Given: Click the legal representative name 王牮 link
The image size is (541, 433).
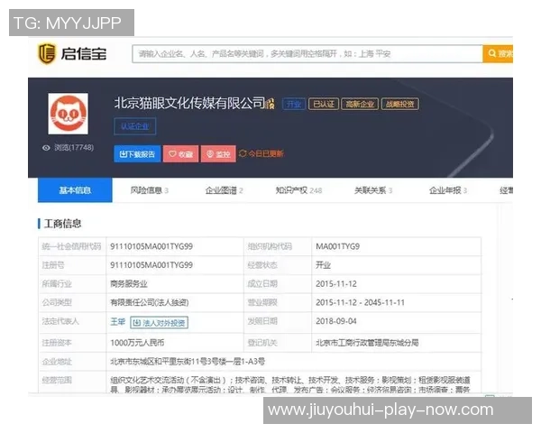Looking at the screenshot, I should pyautogui.click(x=117, y=322).
